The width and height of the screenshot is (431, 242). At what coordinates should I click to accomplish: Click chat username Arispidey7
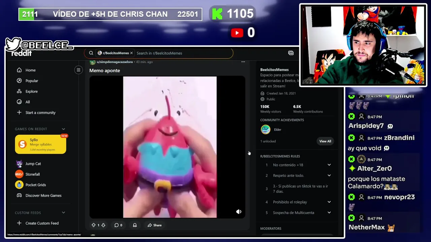tap(366, 126)
